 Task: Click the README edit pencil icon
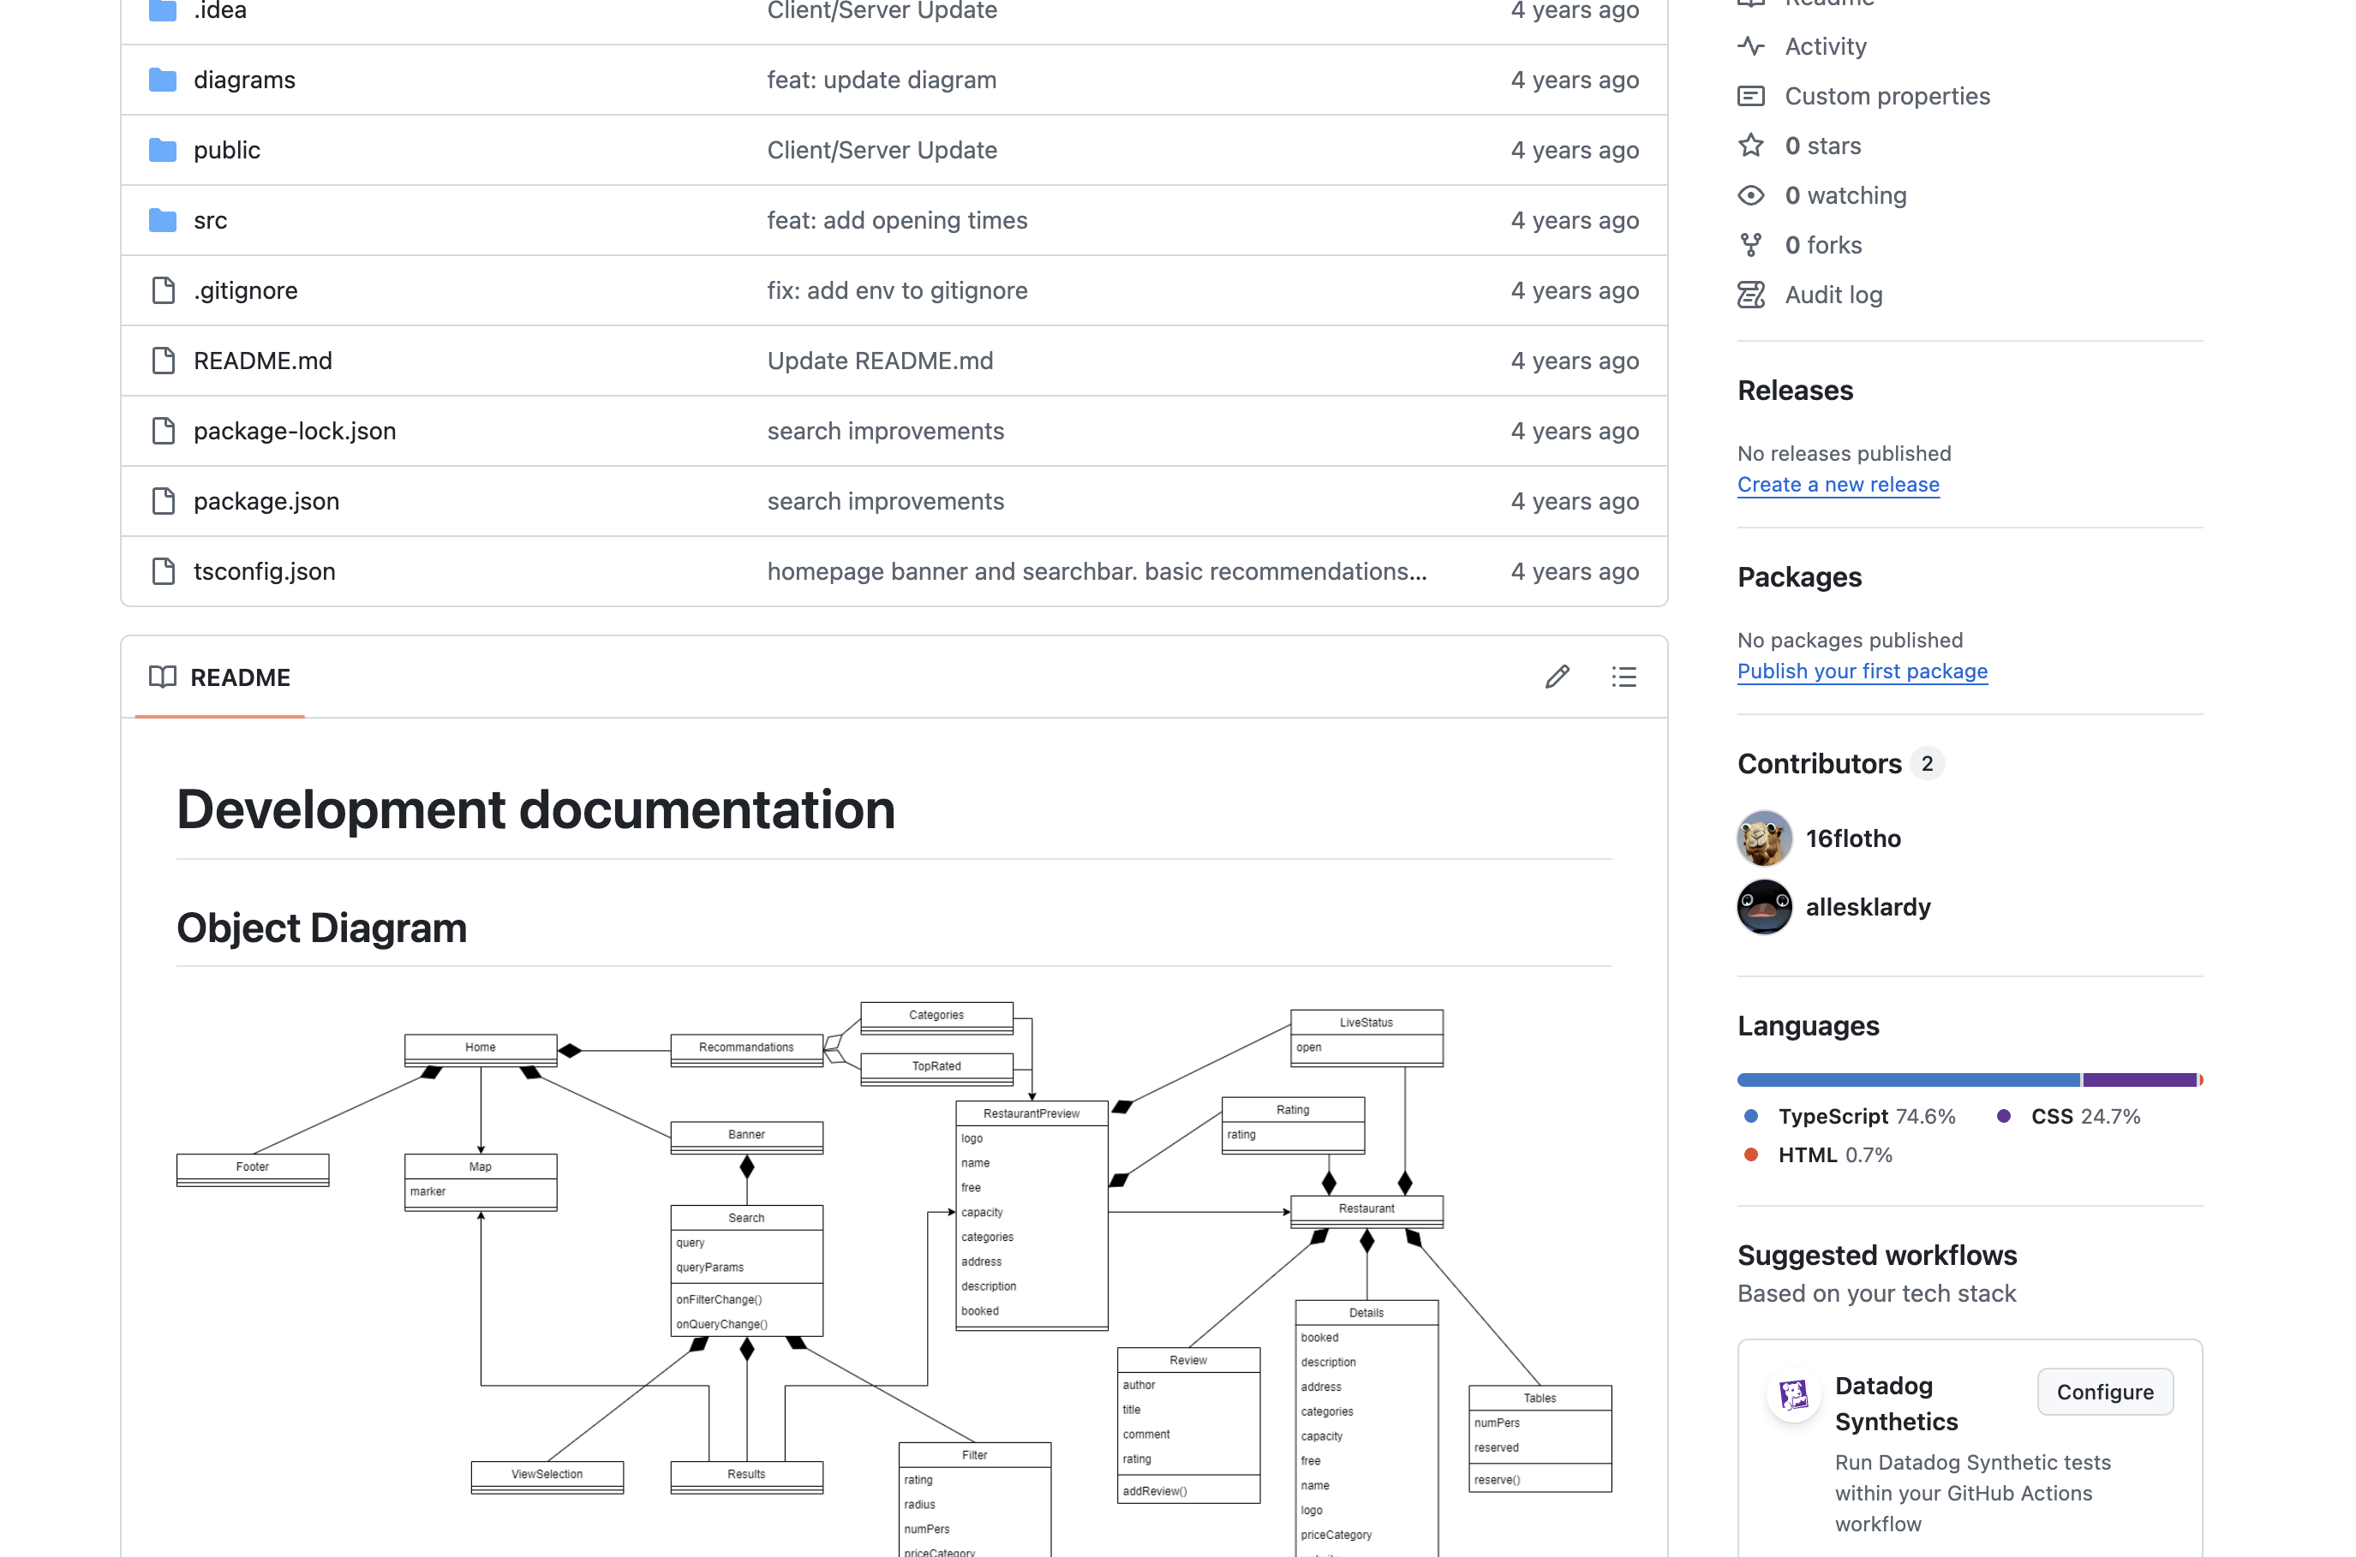pyautogui.click(x=1557, y=677)
